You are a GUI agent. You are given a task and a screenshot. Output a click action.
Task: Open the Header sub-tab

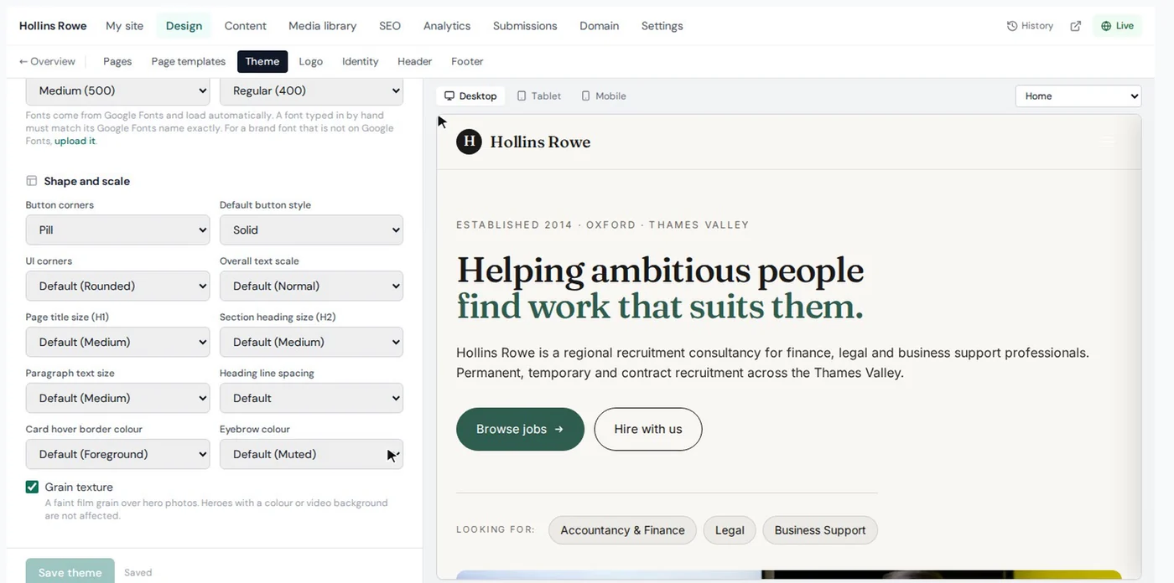pyautogui.click(x=414, y=61)
